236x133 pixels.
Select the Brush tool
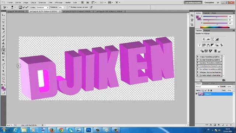(3, 40)
